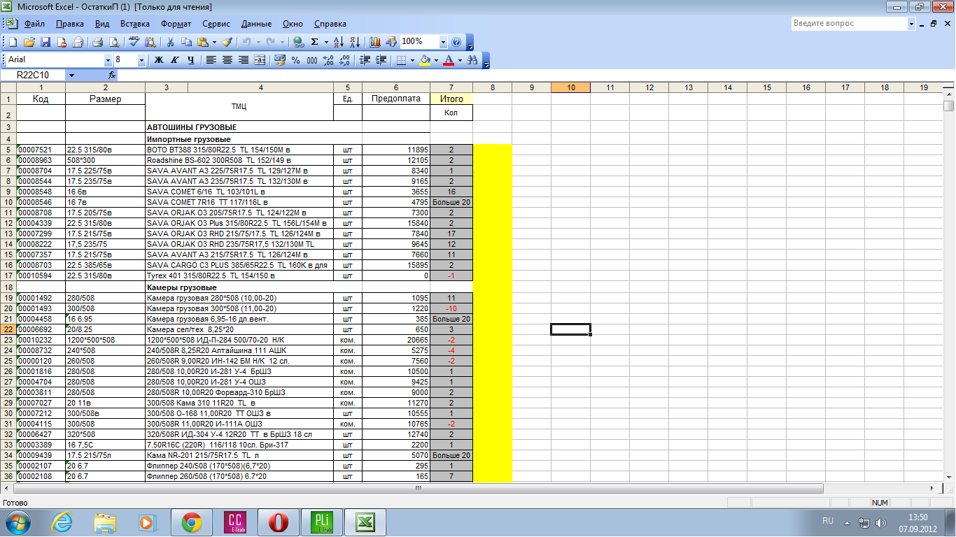
Task: Decrease indent in the formatting toolbar
Action: tap(365, 60)
